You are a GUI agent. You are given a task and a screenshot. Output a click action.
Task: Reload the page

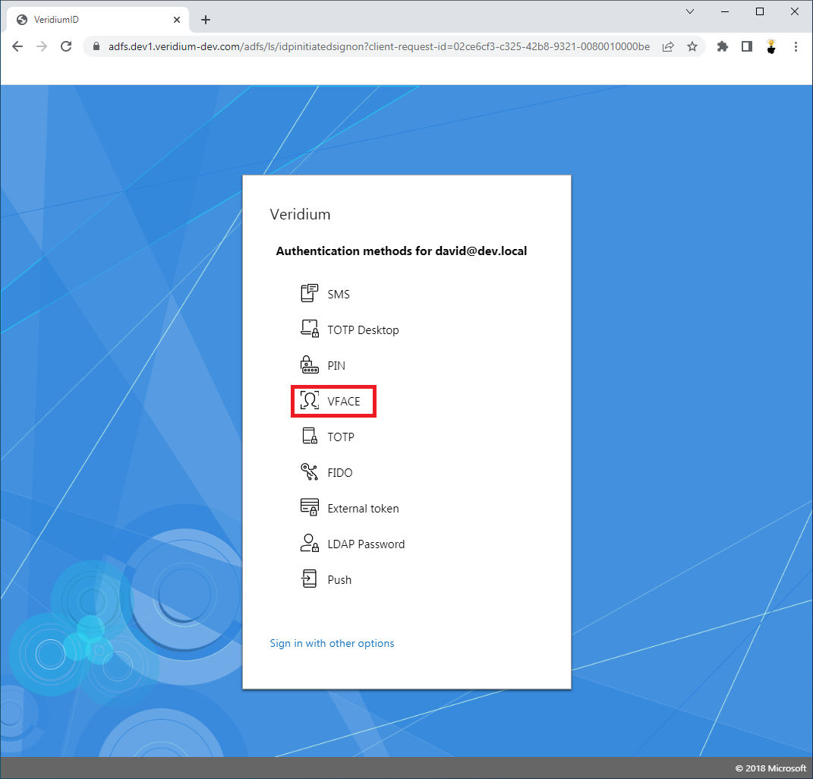(x=66, y=46)
